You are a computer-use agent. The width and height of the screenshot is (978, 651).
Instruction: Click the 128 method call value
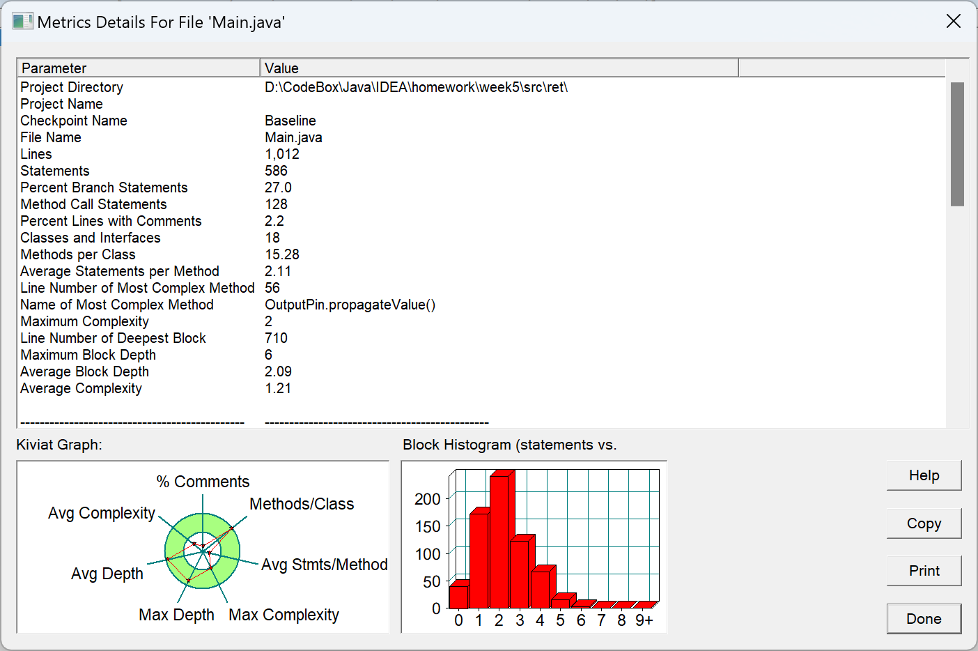(x=276, y=204)
